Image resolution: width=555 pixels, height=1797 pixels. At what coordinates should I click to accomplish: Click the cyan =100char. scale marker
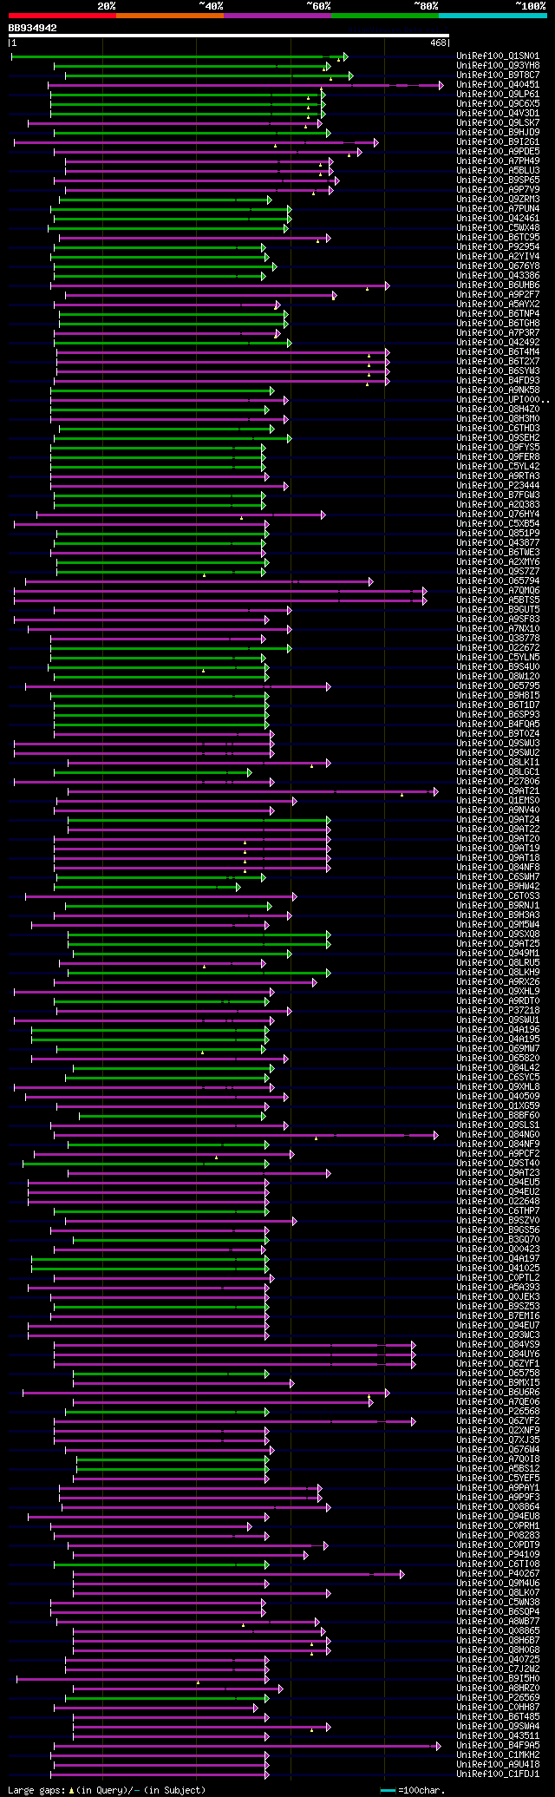coord(388,1790)
